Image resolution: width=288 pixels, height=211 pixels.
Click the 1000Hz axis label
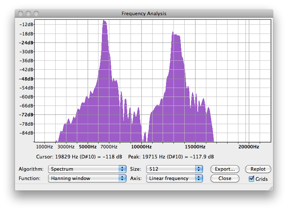point(44,147)
